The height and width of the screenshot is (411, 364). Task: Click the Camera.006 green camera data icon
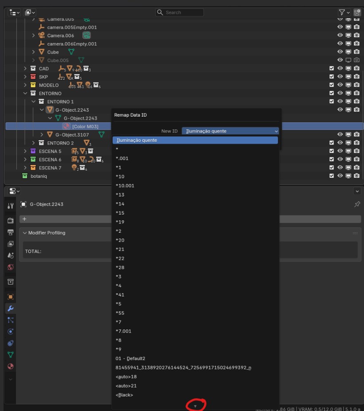click(86, 35)
